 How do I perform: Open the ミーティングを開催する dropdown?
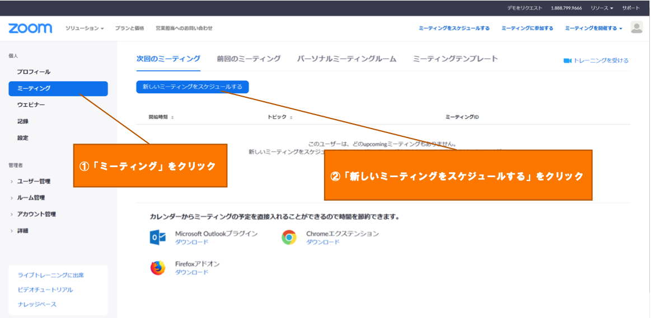coord(594,28)
